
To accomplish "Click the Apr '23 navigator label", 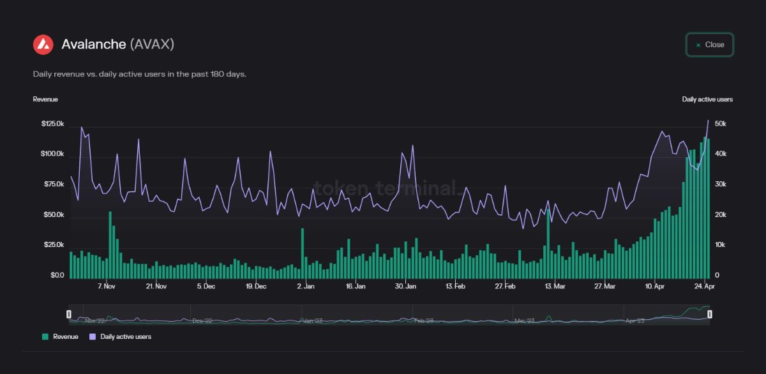I will point(635,320).
